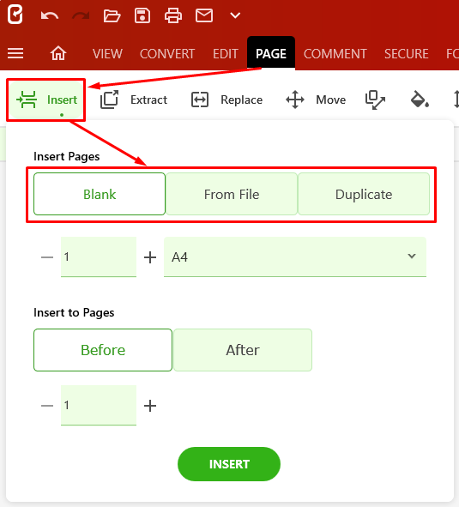This screenshot has width=459, height=507.
Task: Increase the blank page count with plus
Action: pos(150,257)
